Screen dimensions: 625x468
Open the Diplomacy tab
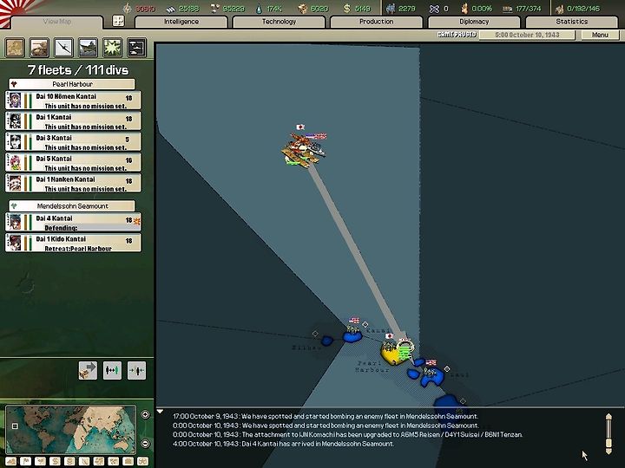tap(474, 22)
